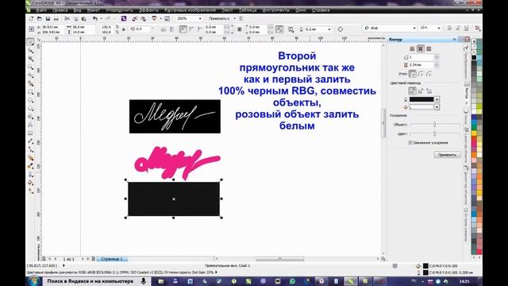Click Windows Start button
This screenshot has height=286, width=508.
click(33, 281)
